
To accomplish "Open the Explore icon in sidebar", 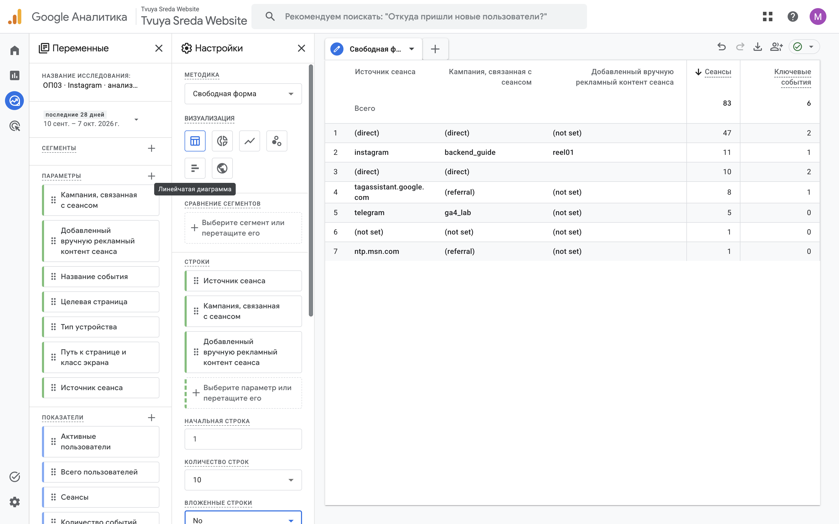I will coord(15,101).
